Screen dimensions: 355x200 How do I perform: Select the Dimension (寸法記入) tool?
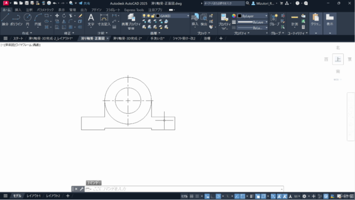[104, 19]
